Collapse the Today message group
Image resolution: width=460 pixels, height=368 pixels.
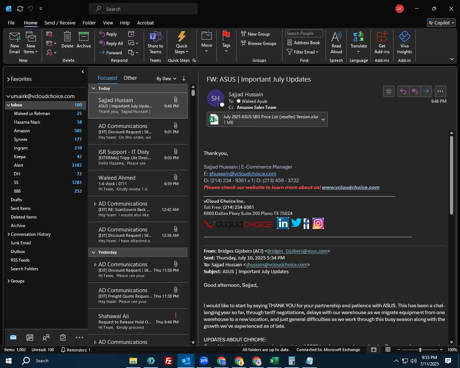[93, 88]
